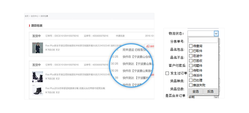Toggle the 发生过订单 checkbox

pos(167,73)
